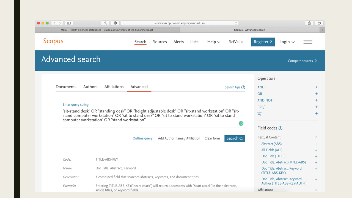Toggle the Safari sidebar icon

(x=69, y=23)
